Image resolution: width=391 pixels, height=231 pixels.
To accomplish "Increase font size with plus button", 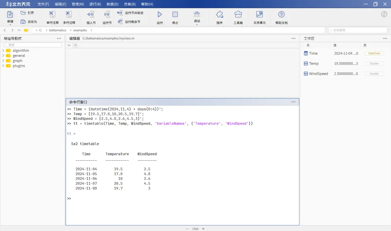I will [x=203, y=228].
